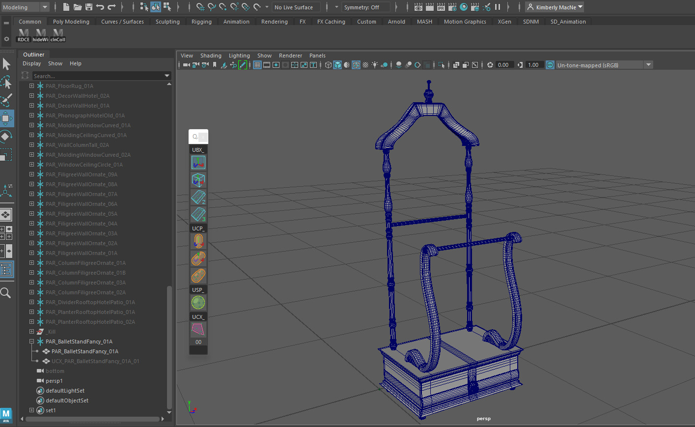Click the Undo arrow icon
This screenshot has width=695, height=427.
tap(100, 7)
